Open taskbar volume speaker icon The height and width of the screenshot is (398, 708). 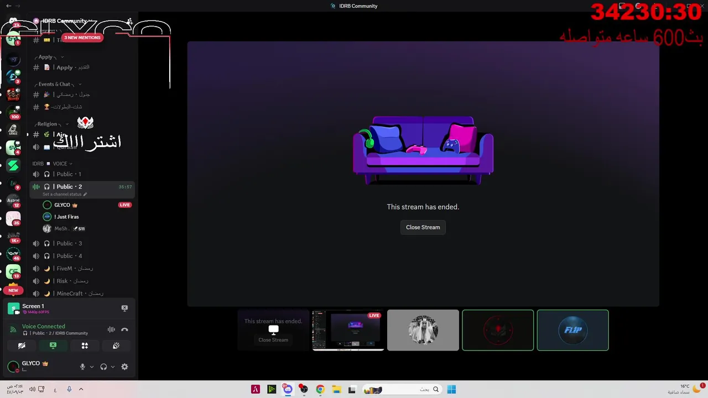(32, 389)
